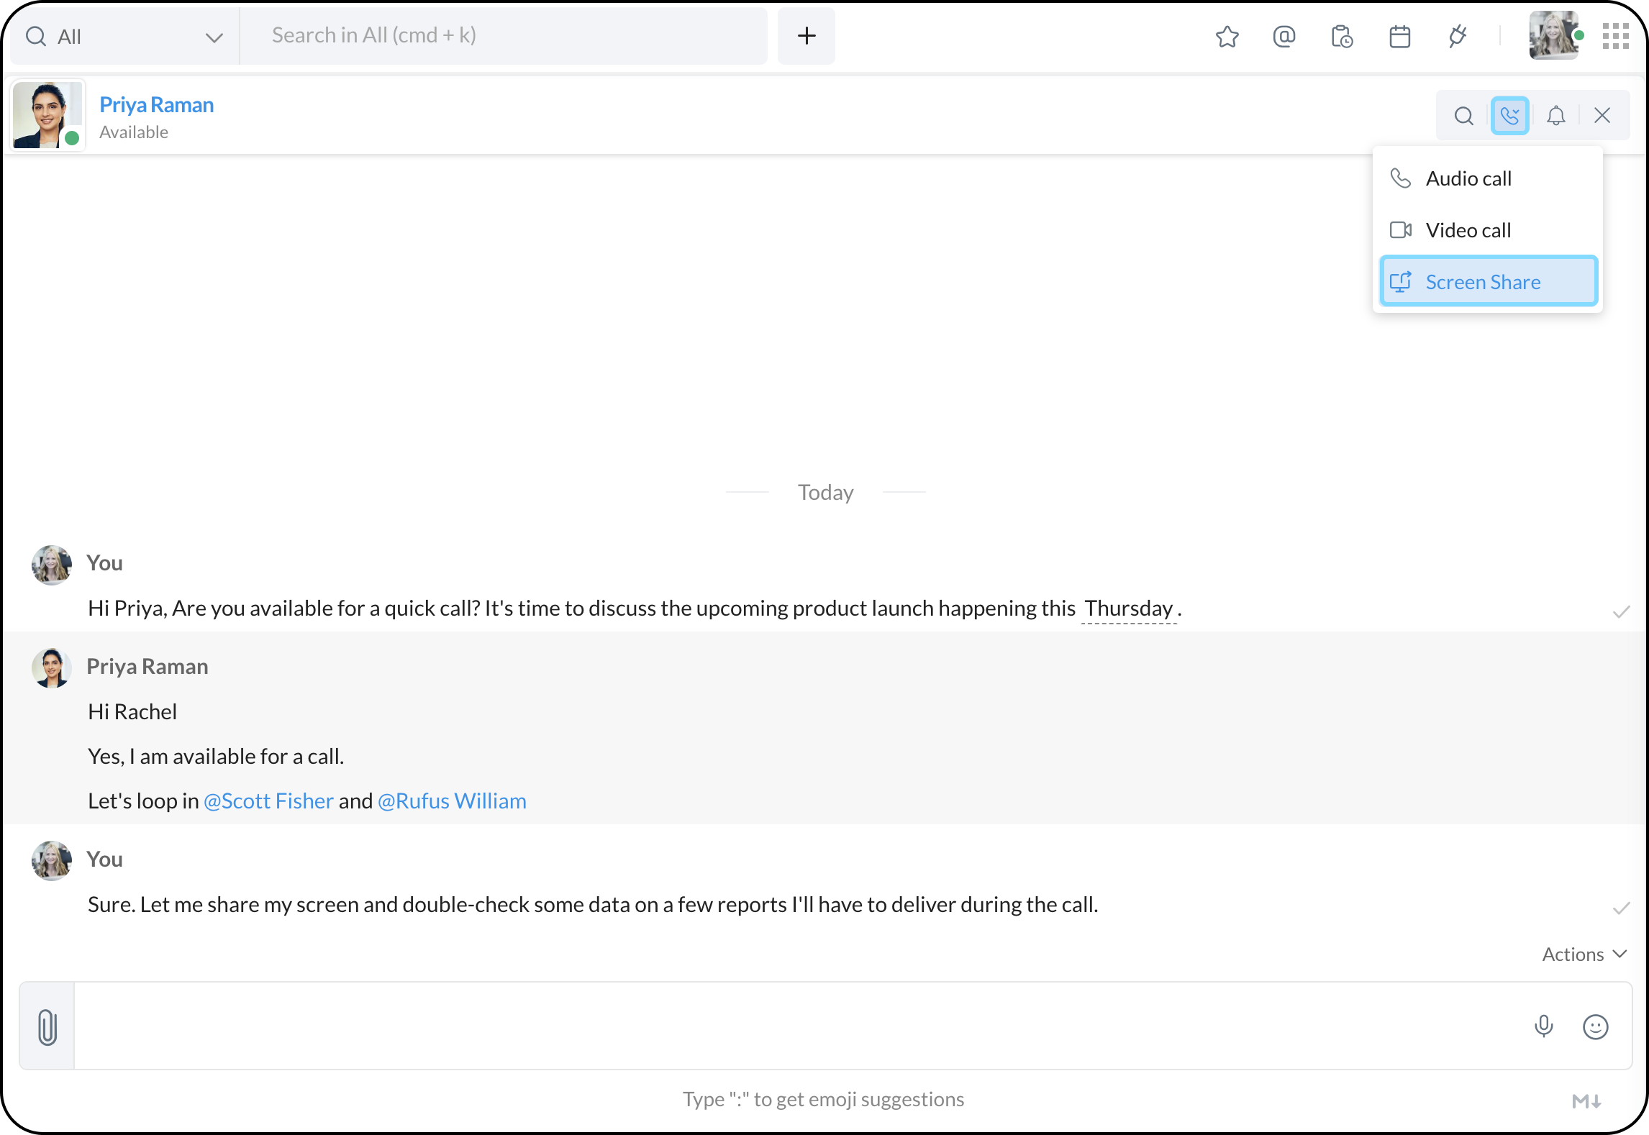Viewport: 1649px width, 1135px height.
Task: Toggle Markdown mode indicator
Action: click(x=1586, y=1100)
